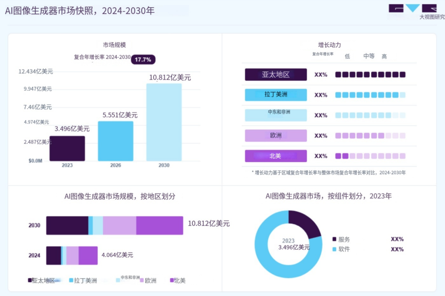This screenshot has height=296, width=445.
Task: Click the 服务 legend swatch near donut
Action: point(334,239)
